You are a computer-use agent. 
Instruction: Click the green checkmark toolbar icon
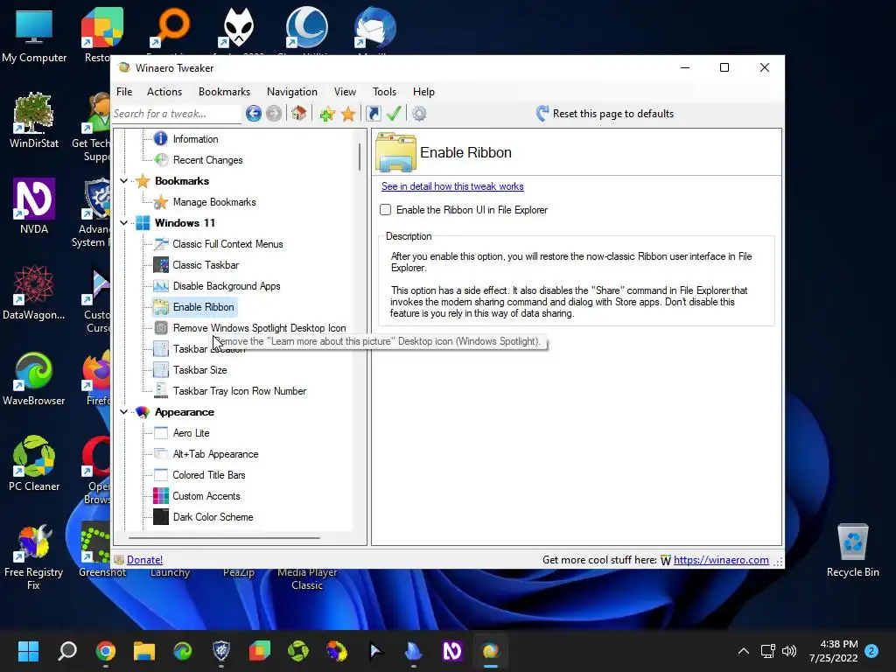click(394, 113)
